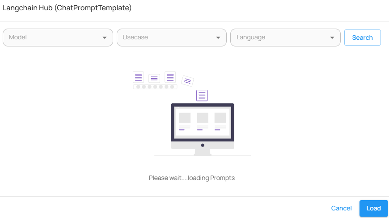Cancel the Langchain Hub dialog
The image size is (389, 218).
point(341,208)
